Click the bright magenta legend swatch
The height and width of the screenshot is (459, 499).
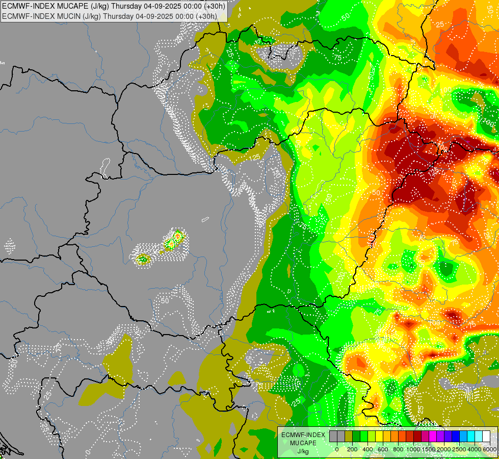point(433,436)
